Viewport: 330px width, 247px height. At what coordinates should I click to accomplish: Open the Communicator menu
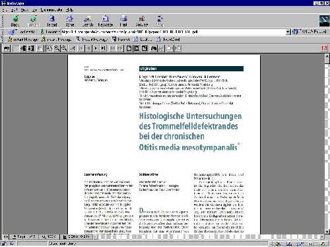point(51,10)
